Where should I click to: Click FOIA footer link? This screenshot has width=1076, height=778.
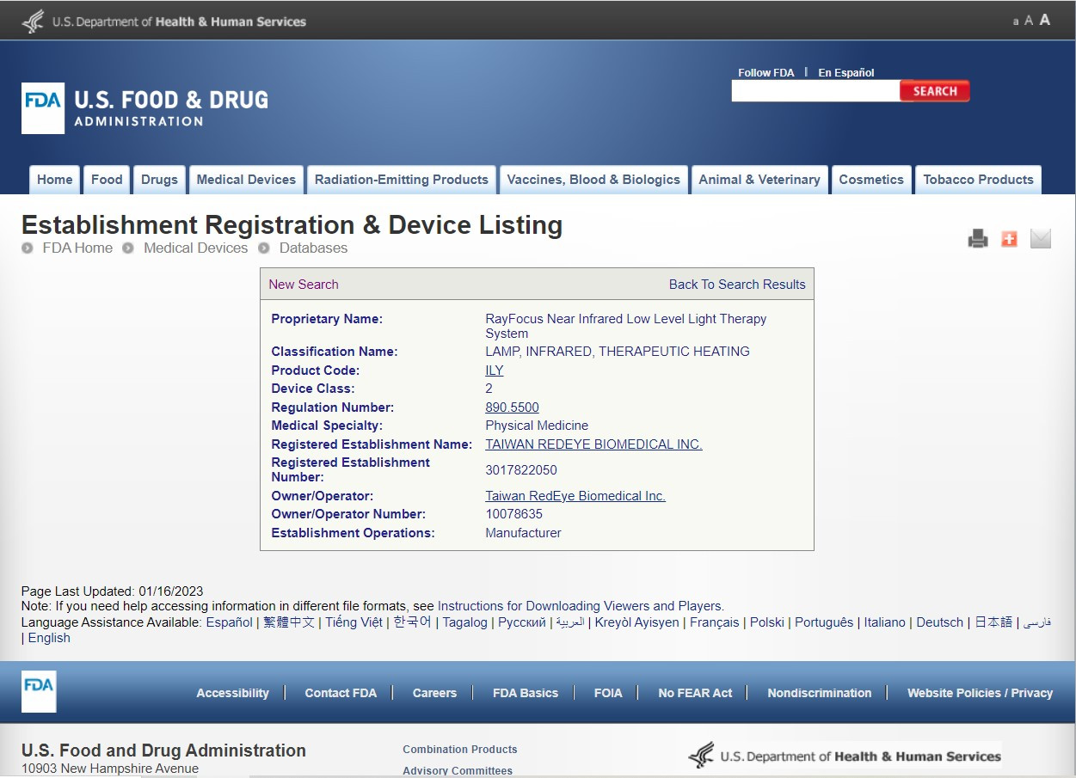click(x=608, y=693)
